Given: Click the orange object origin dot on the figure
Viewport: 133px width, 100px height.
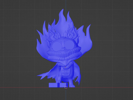Looking at the screenshot, I should 65,67.
